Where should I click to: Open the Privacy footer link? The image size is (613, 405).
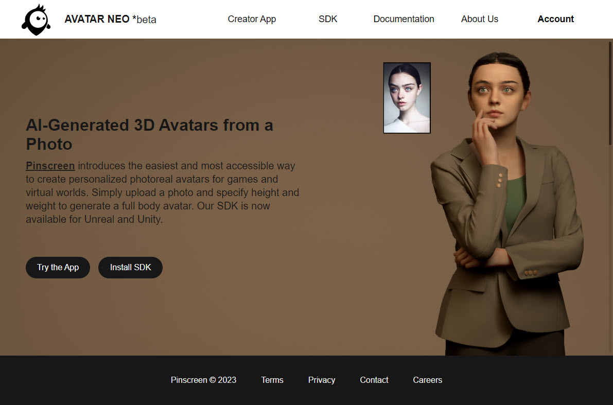(321, 380)
